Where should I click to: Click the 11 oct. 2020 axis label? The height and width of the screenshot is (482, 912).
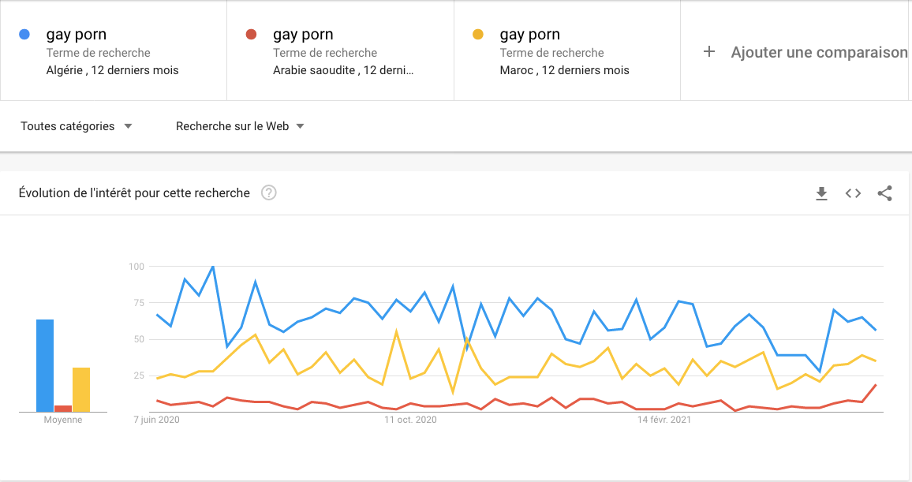click(410, 420)
